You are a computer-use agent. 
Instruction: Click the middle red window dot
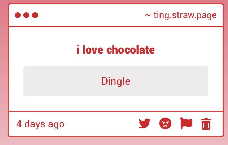coord(26,15)
